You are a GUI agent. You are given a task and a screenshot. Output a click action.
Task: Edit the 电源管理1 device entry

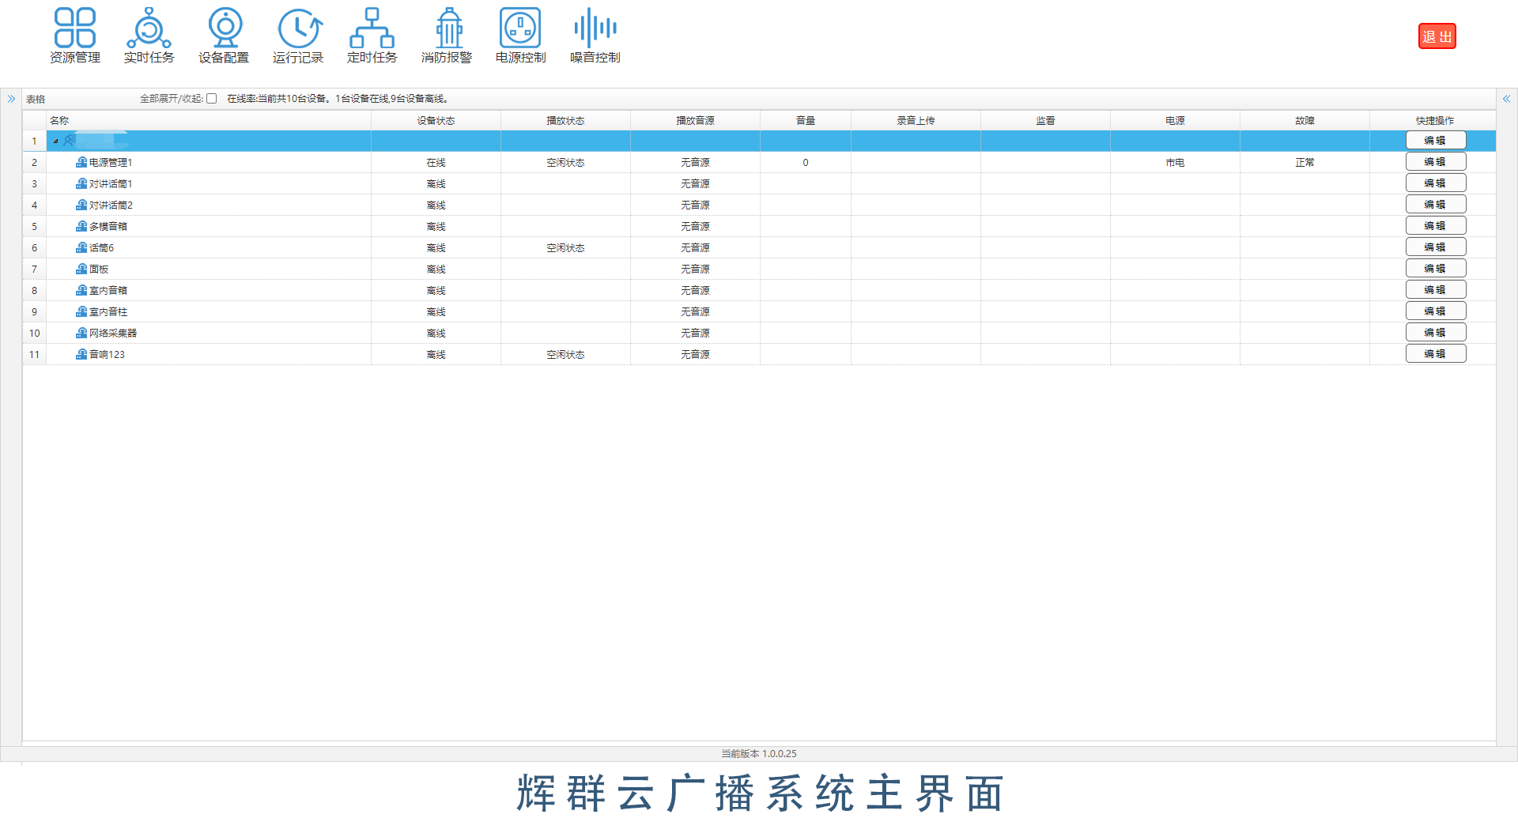tap(1436, 161)
